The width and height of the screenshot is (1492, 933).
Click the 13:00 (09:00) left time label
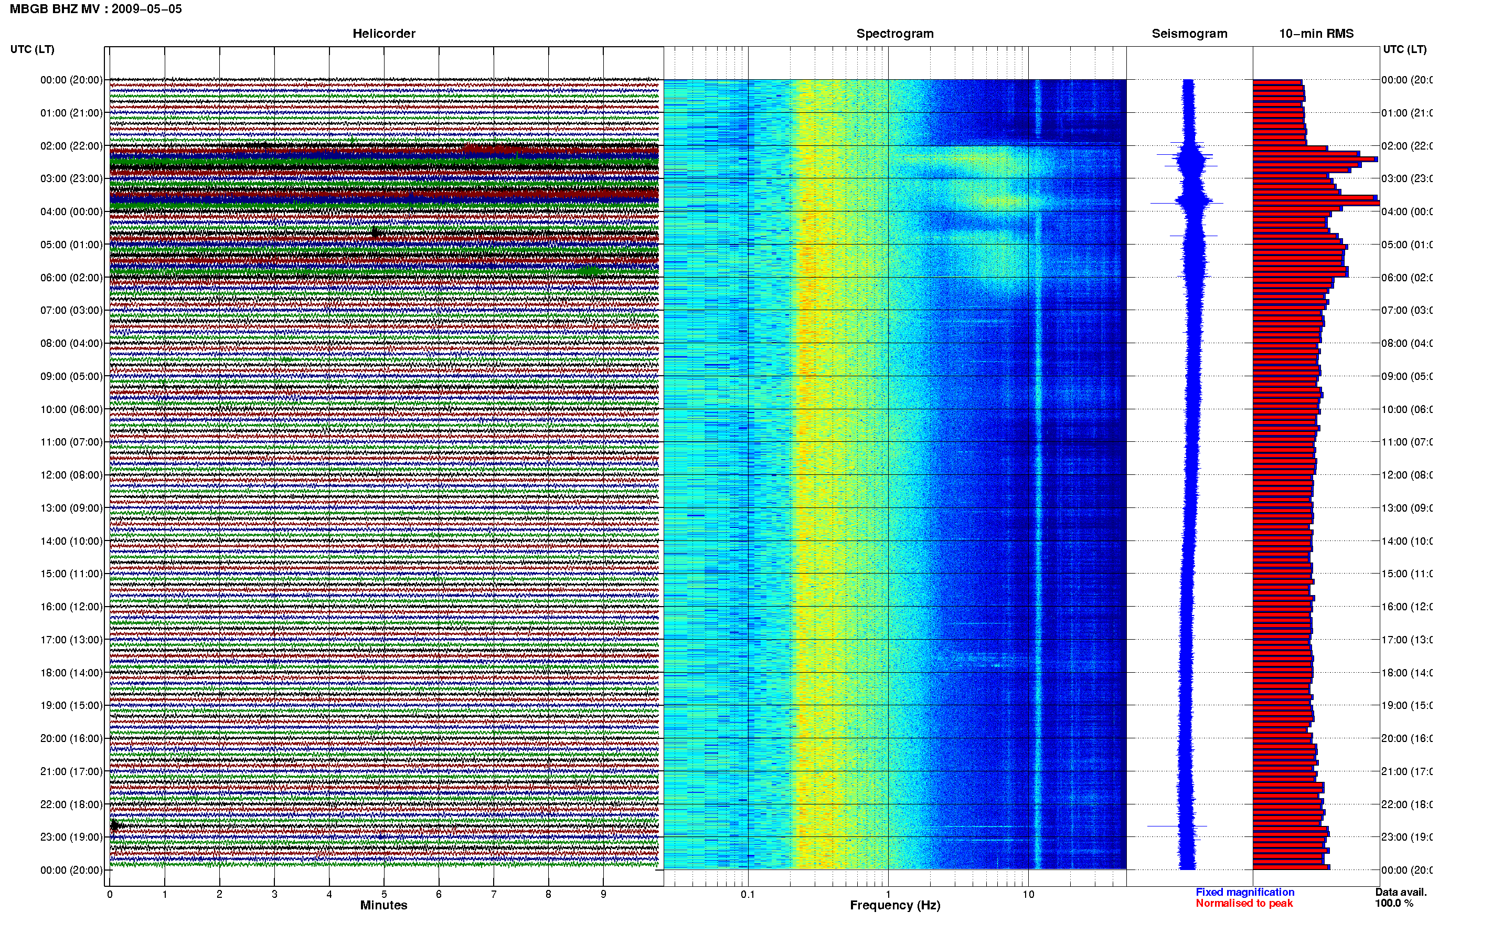71,508
